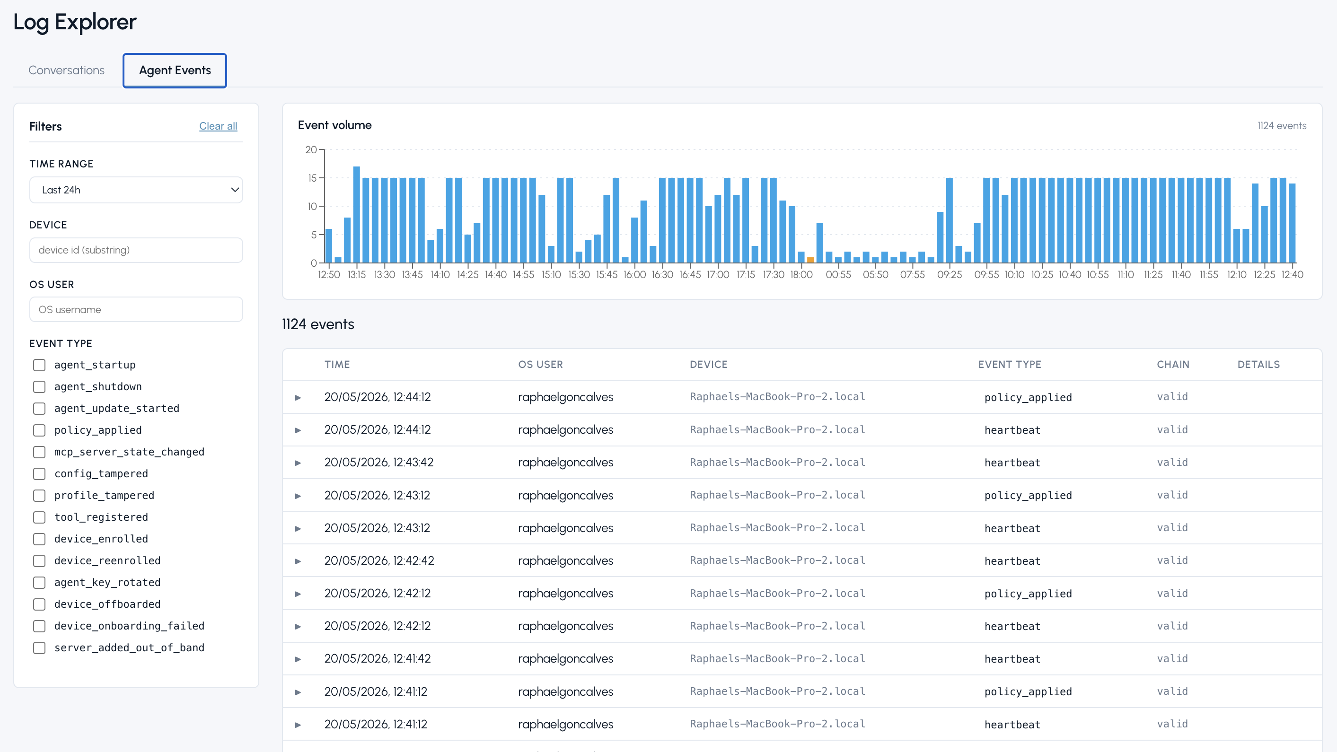Expand the 12:43:12 heartbeat event row
The width and height of the screenshot is (1337, 752).
click(x=298, y=528)
